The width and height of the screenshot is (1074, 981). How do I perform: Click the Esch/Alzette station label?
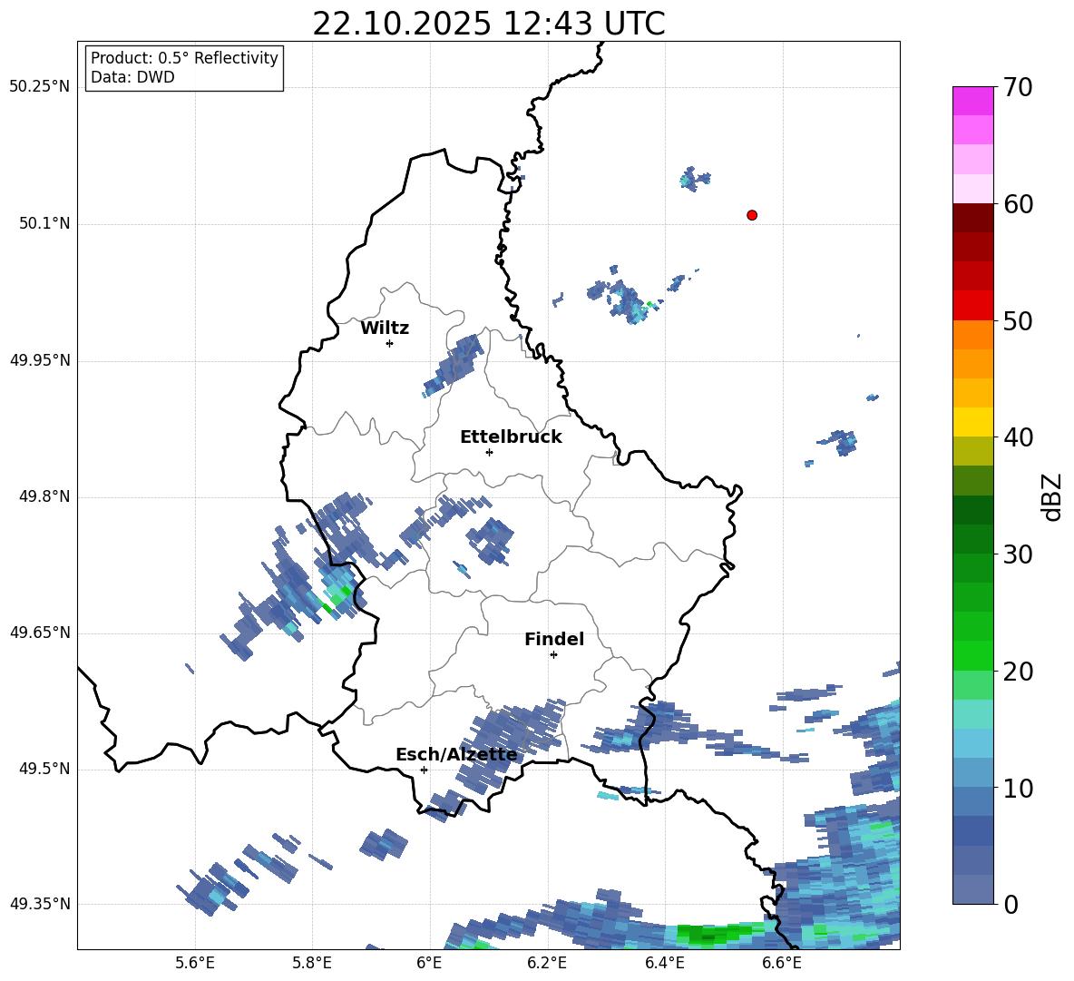[456, 755]
